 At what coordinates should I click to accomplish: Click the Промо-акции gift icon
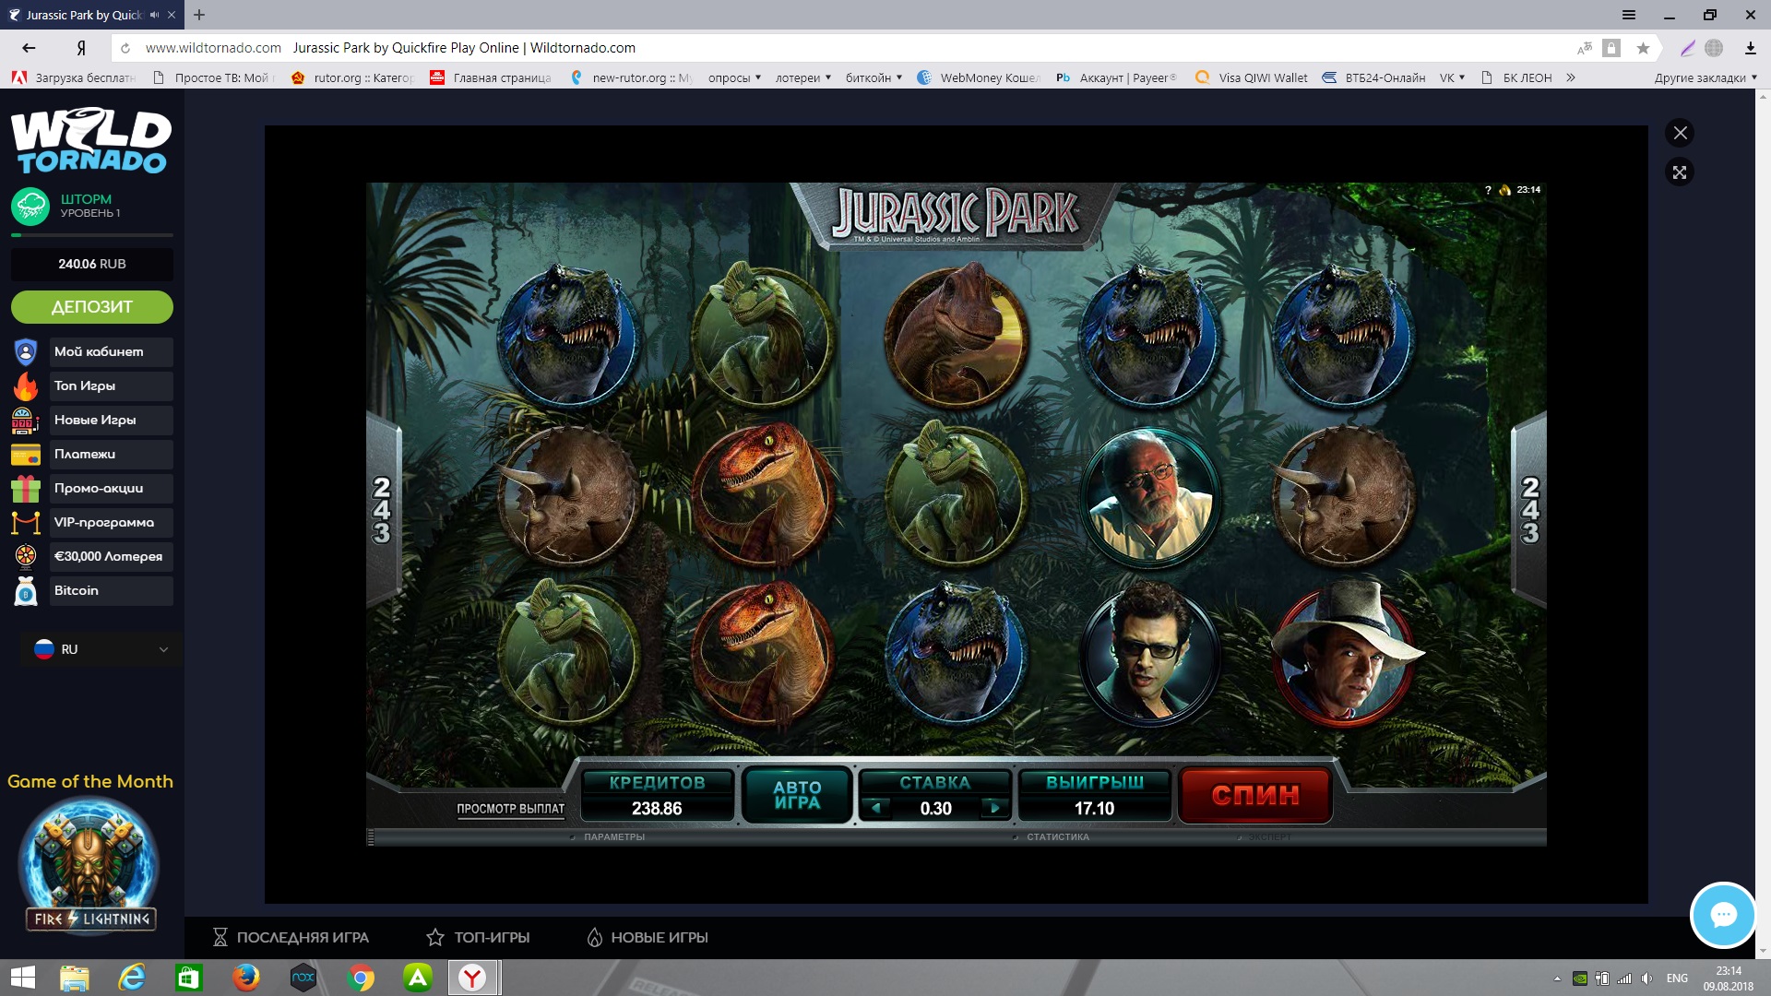26,489
